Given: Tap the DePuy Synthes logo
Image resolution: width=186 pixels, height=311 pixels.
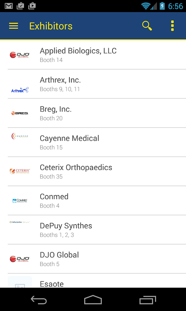Looking at the screenshot, I should (20, 222).
